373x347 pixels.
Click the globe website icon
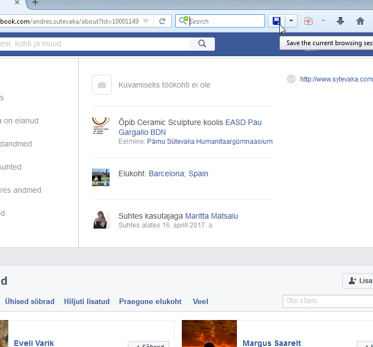pyautogui.click(x=291, y=79)
